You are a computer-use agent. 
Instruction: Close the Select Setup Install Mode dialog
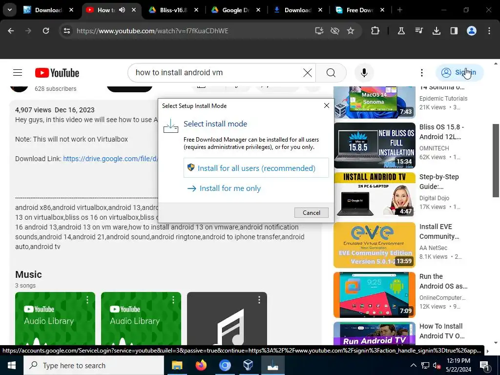tap(326, 105)
